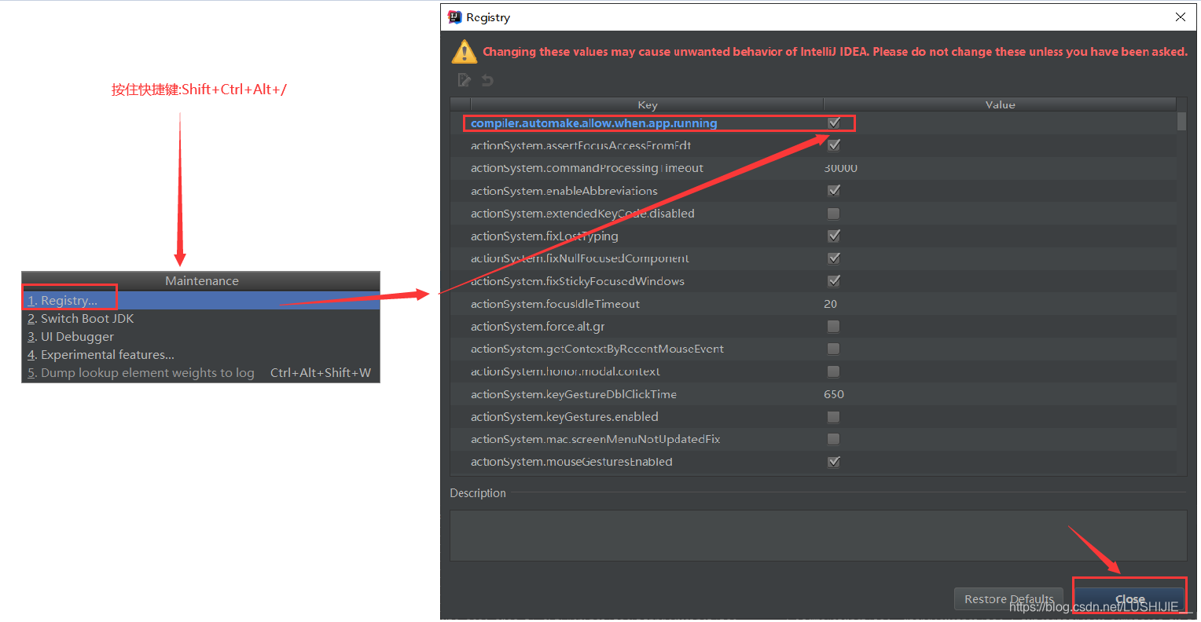1201x622 pixels.
Task: Select actionSystem.honor.modal.context key text
Action: click(565, 371)
